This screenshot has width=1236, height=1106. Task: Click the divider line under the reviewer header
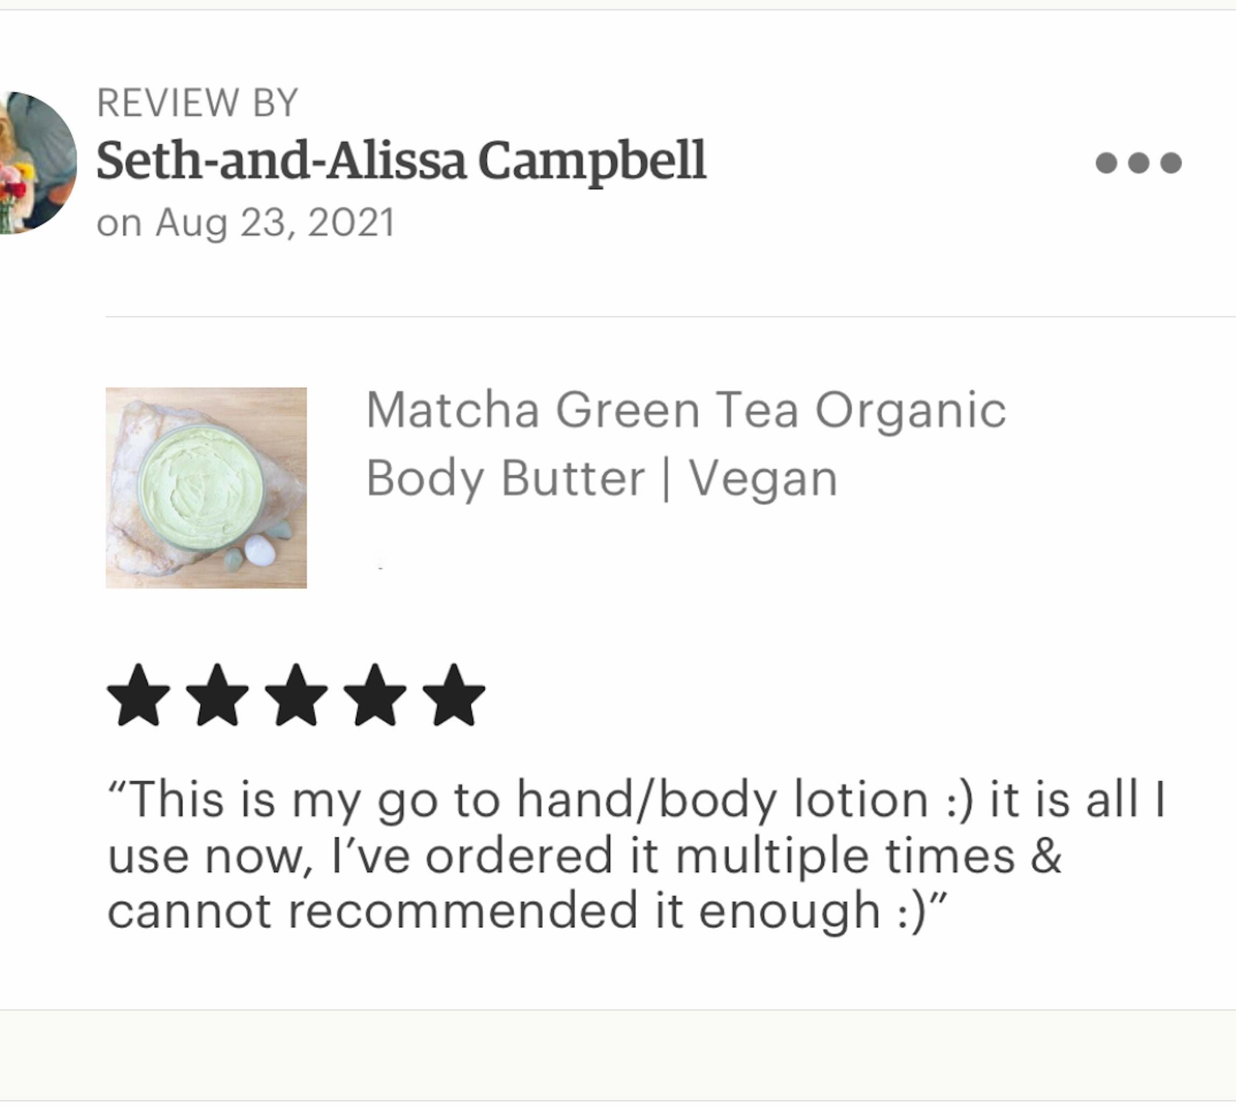click(670, 317)
